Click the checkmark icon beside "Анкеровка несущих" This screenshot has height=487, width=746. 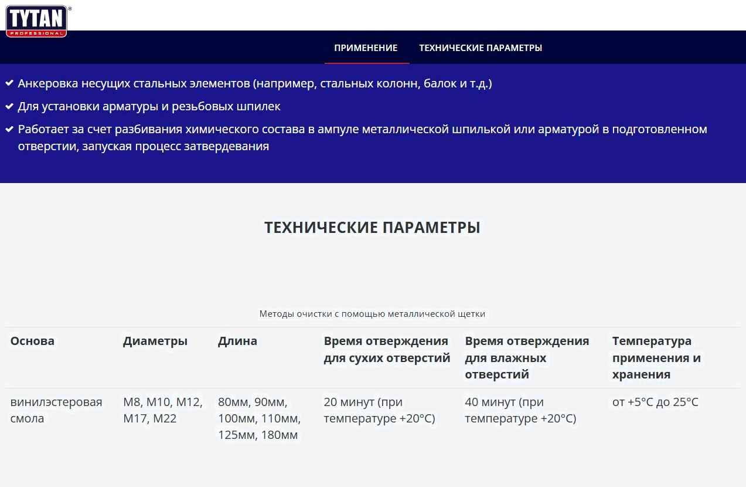(9, 83)
